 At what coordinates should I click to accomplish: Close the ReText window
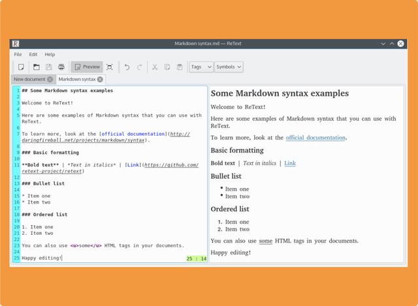[400, 44]
